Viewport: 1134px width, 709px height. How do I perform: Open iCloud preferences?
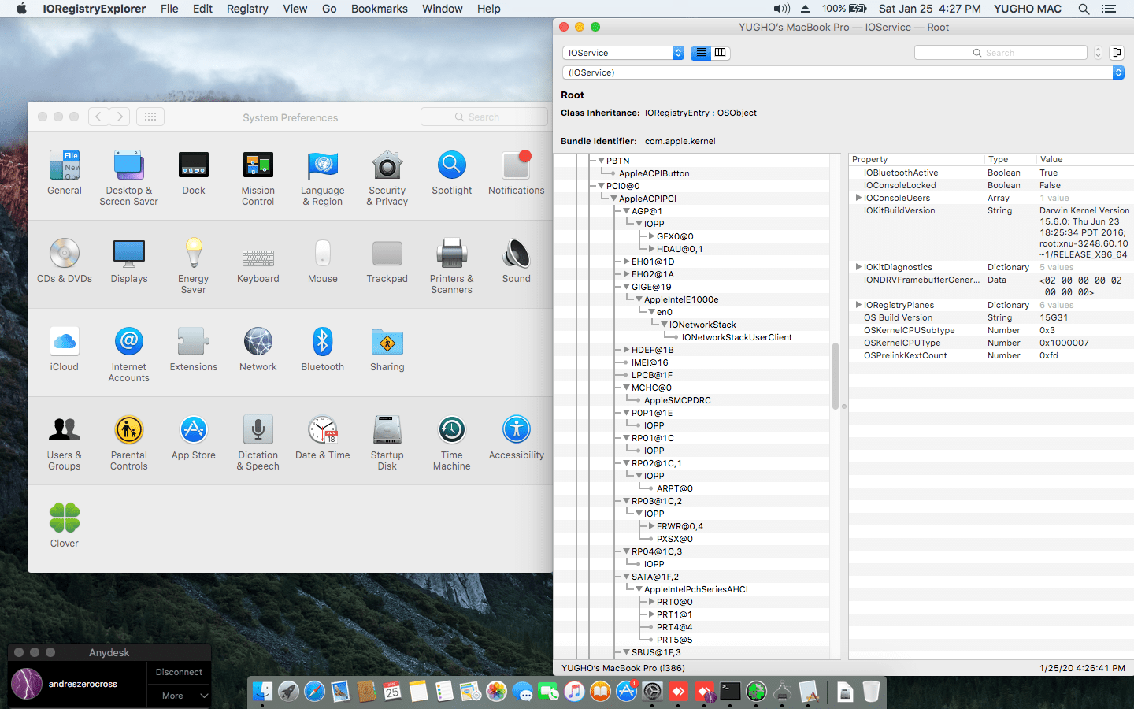coord(65,349)
